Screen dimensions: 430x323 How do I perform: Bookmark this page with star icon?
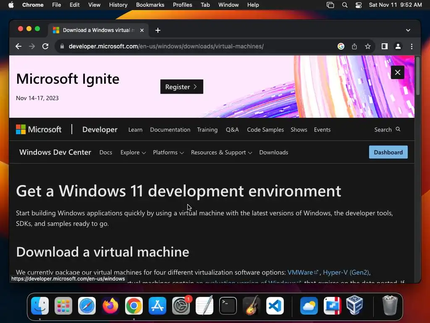point(368,46)
